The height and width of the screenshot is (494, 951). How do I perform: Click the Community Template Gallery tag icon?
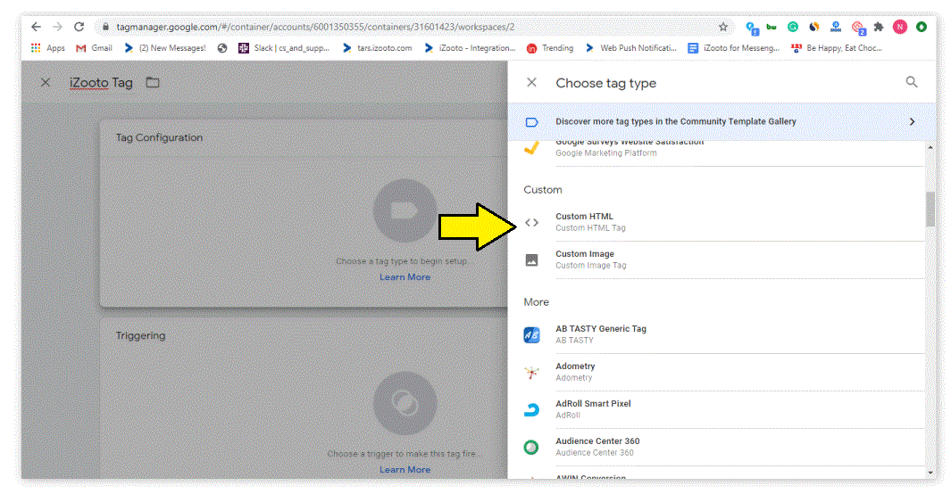pyautogui.click(x=531, y=122)
